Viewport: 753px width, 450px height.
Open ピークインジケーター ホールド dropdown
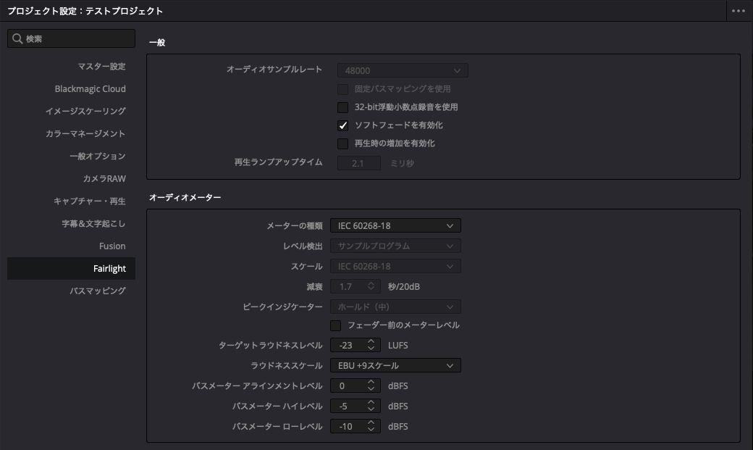tap(395, 307)
